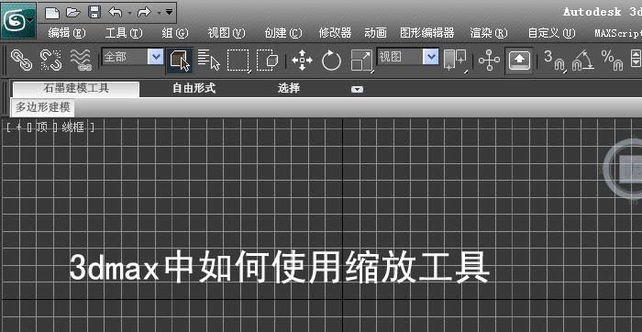Image resolution: width=642 pixels, height=332 pixels.
Task: Select the Bind to Space Warp tool
Action: [81, 61]
